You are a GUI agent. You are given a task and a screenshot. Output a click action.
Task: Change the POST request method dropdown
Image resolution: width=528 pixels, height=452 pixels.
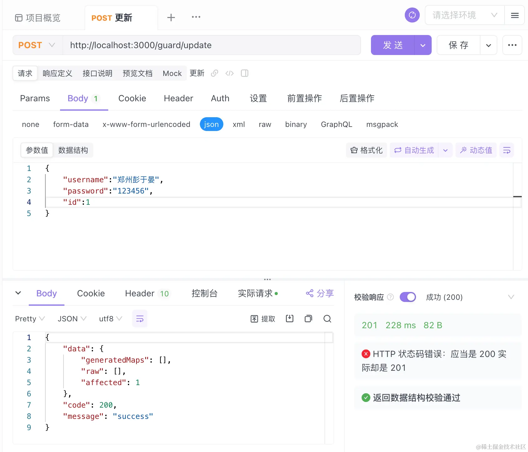38,45
